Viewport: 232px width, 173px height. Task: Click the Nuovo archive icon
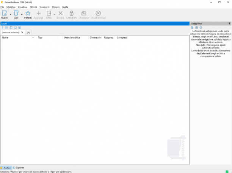(x=4, y=13)
